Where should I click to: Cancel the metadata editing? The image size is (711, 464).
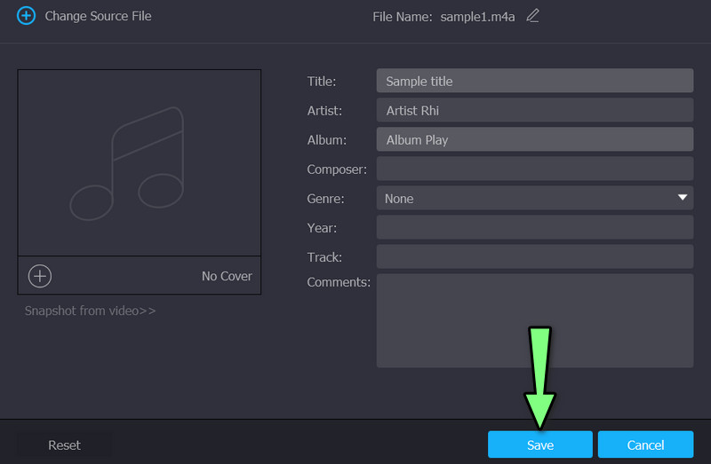[645, 444]
